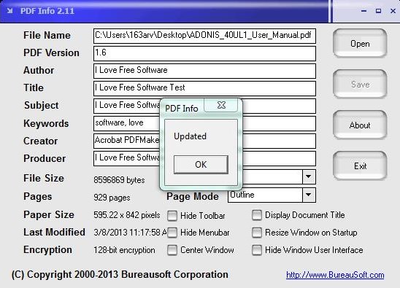Screen dimensions: 400x288
Task: Show the About dialog
Action: (x=360, y=125)
